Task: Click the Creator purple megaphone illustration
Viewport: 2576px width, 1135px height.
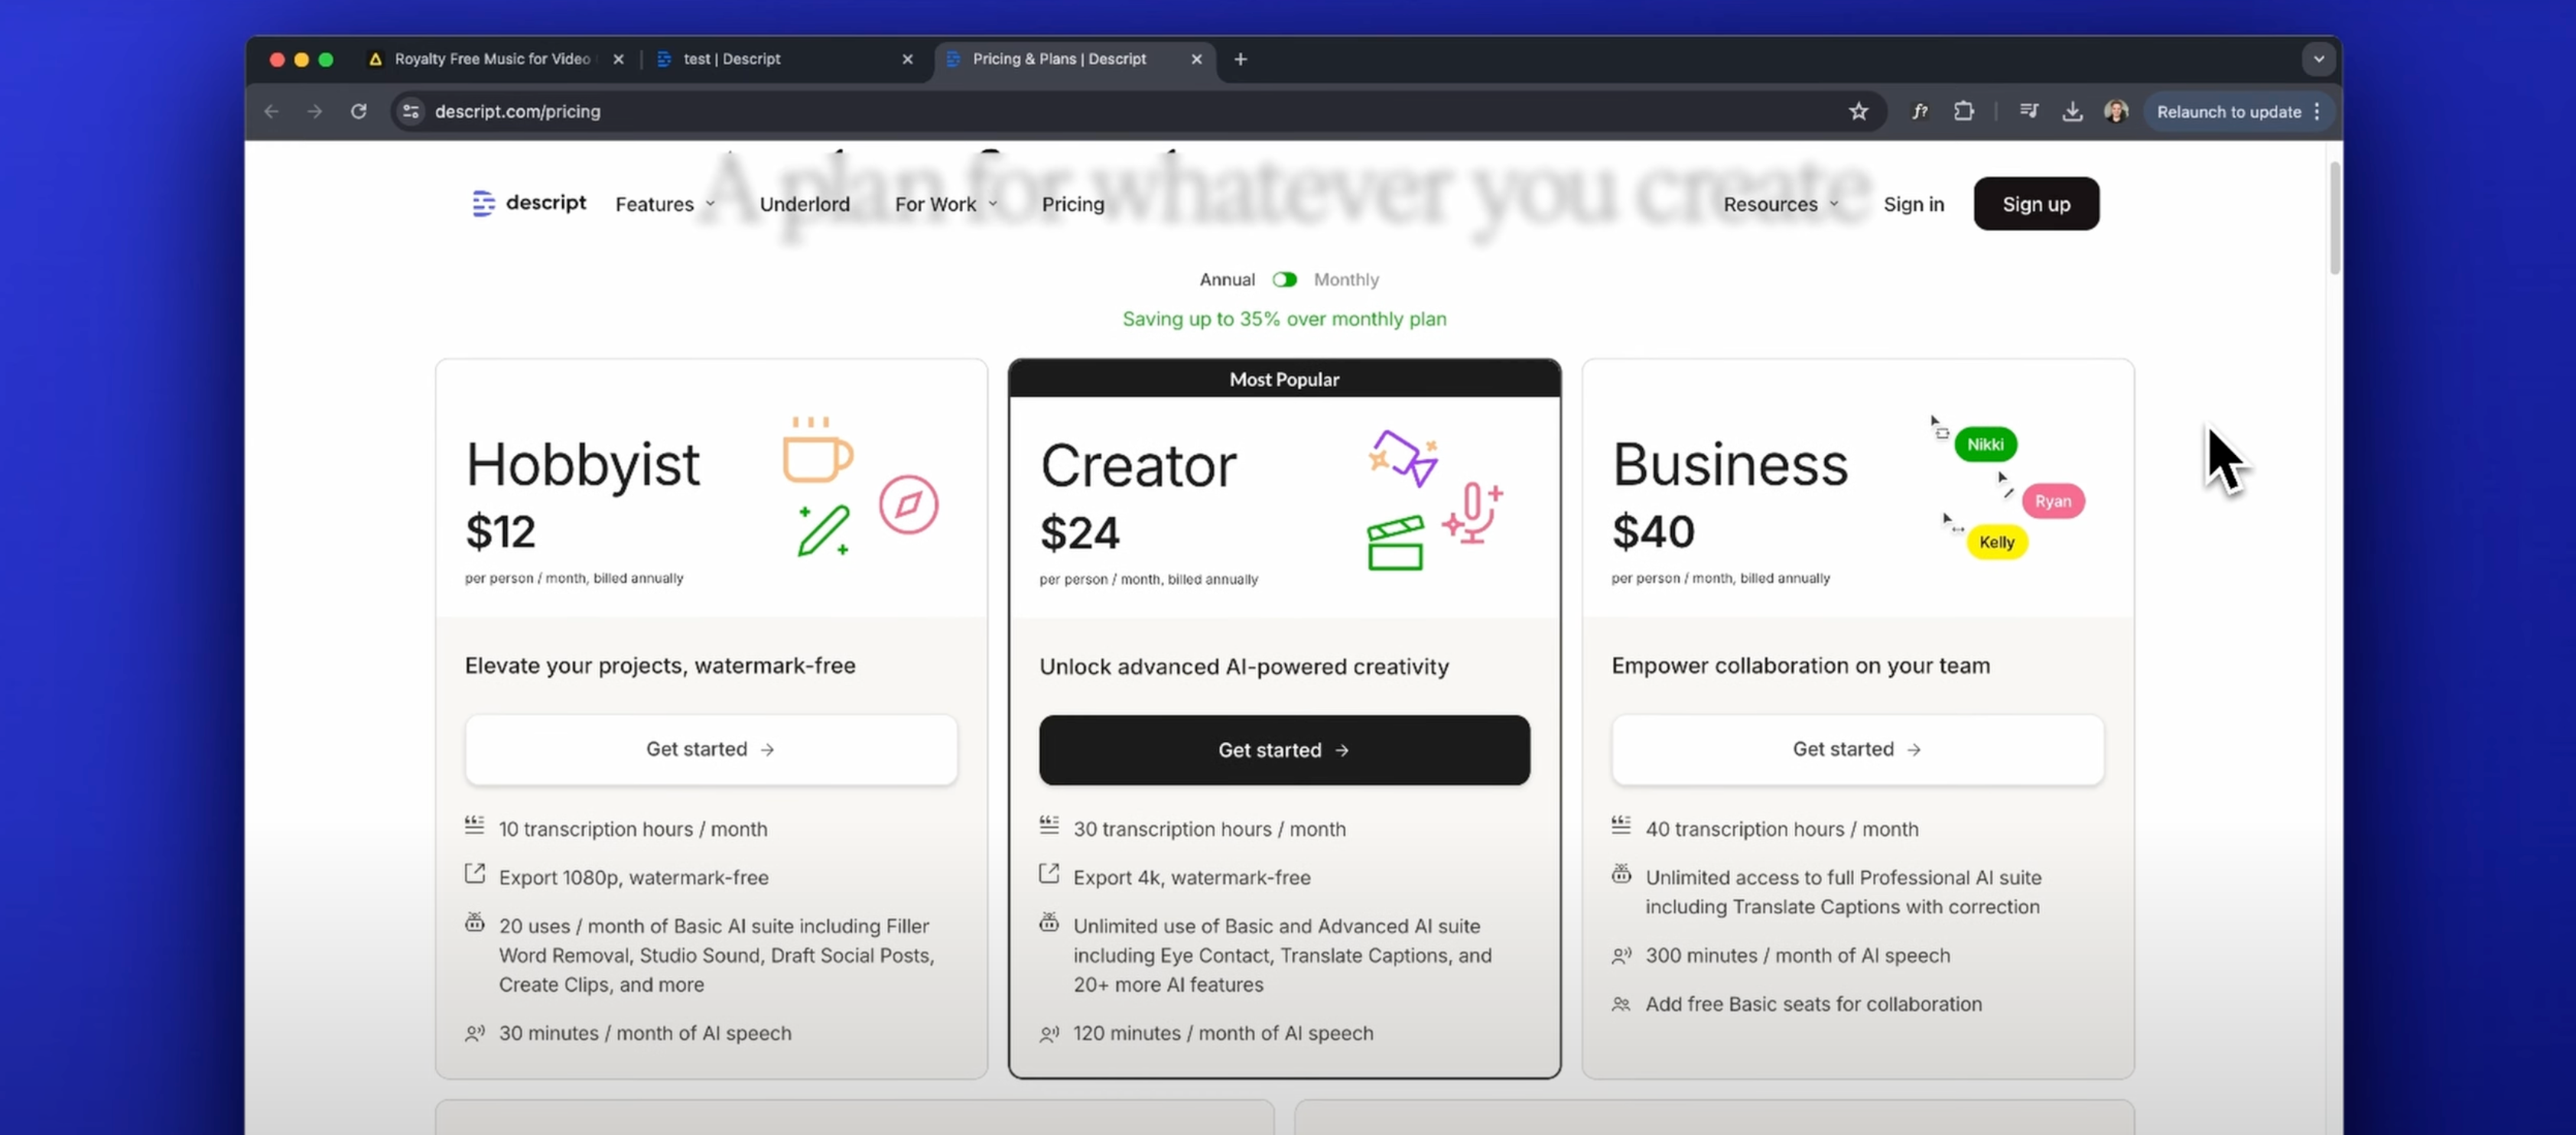Action: pos(1404,458)
